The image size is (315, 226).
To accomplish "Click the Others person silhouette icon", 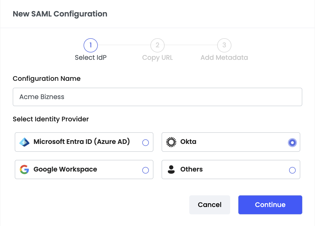I will click(171, 169).
